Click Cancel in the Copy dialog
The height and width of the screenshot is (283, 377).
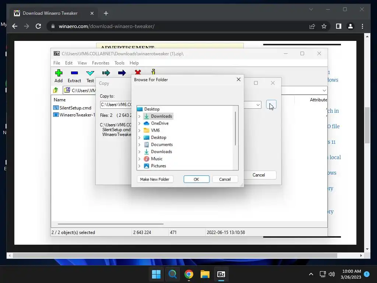(259, 175)
